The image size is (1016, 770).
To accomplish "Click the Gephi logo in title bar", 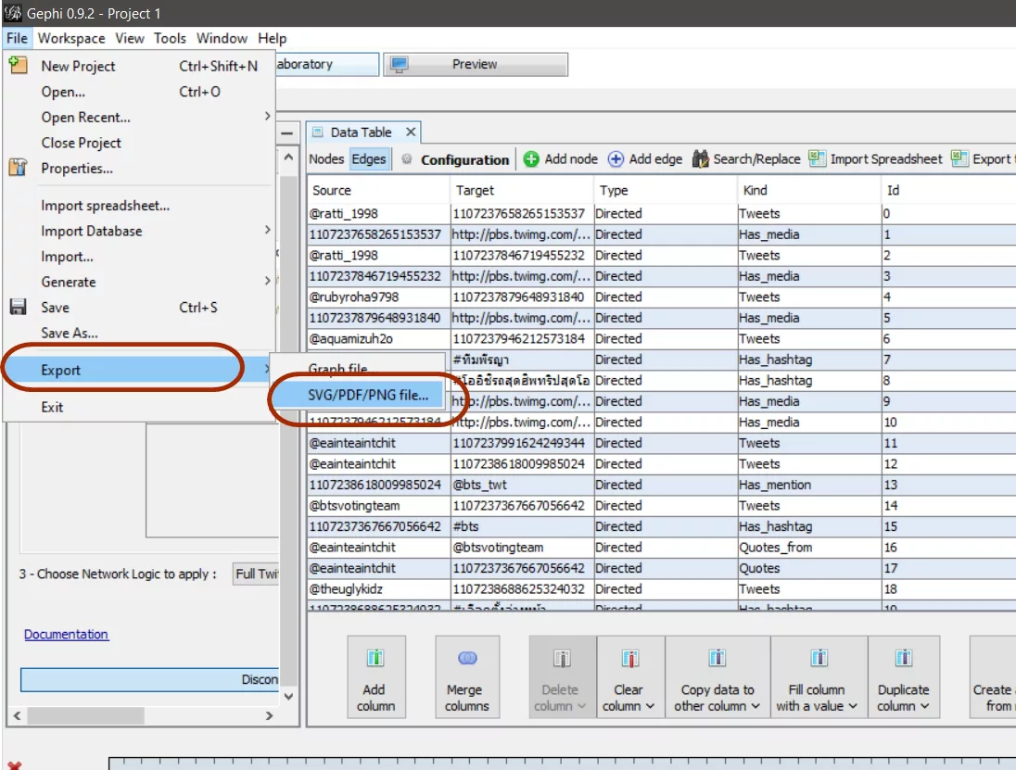I will click(13, 13).
